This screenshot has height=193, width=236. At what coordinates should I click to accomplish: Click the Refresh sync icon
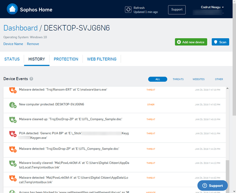click(128, 9)
